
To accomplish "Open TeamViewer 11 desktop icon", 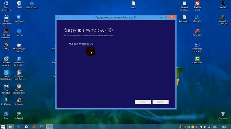I will pyautogui.click(x=19, y=20).
